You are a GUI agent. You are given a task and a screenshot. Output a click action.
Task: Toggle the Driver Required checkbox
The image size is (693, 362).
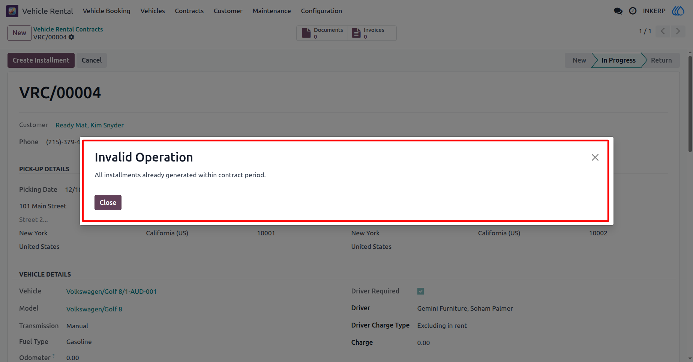click(420, 291)
